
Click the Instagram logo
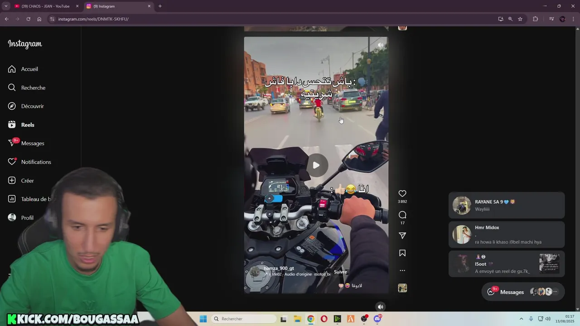[x=25, y=44]
